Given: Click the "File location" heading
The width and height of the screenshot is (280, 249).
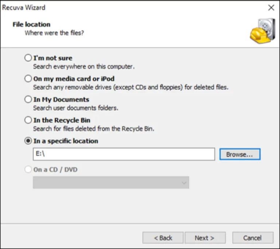Looking at the screenshot, I should click(31, 24).
